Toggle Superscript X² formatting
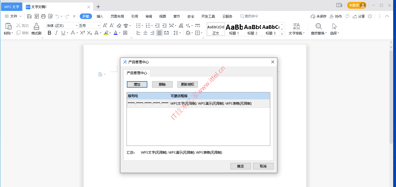This screenshot has width=396, height=187. point(82,33)
